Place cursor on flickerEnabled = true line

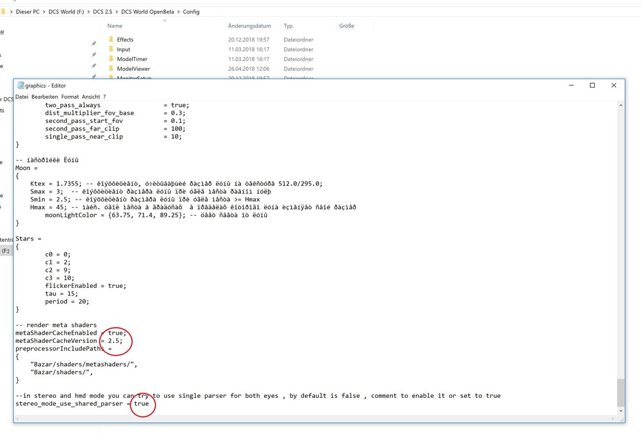point(85,286)
